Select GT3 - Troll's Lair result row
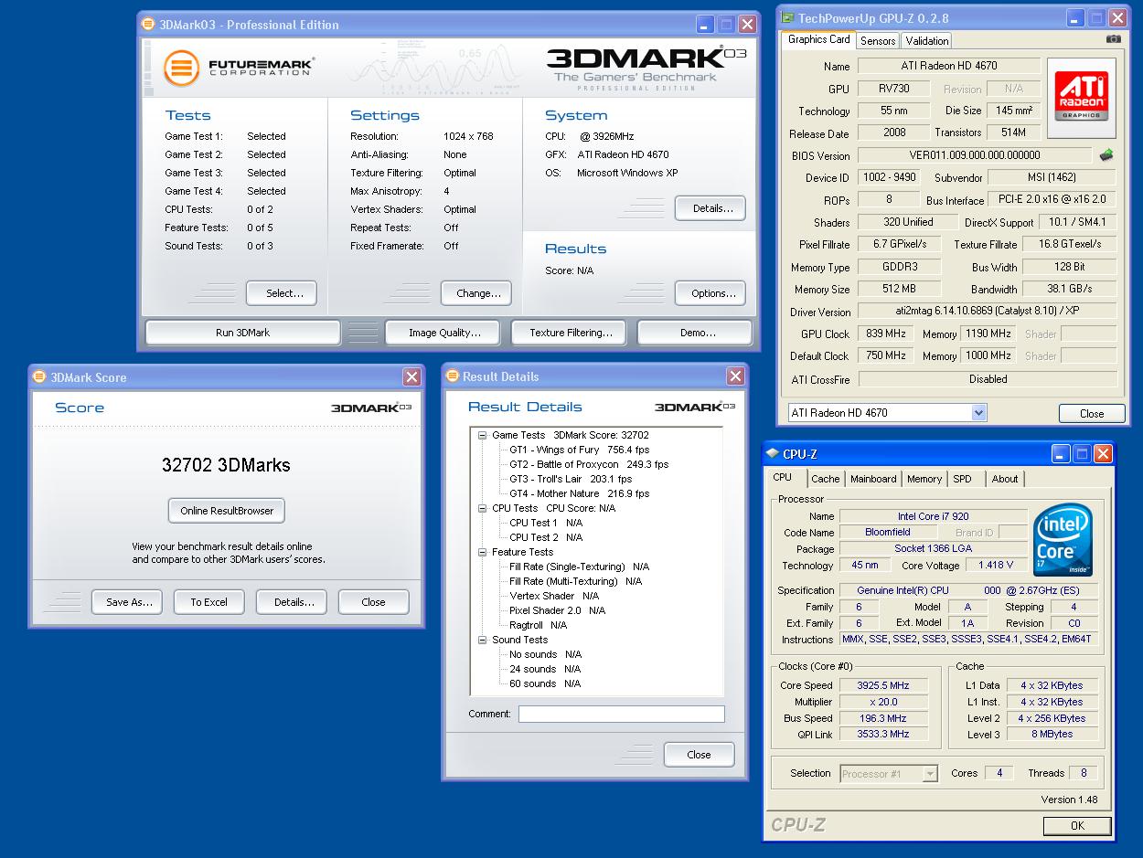This screenshot has height=858, width=1143. 571,479
